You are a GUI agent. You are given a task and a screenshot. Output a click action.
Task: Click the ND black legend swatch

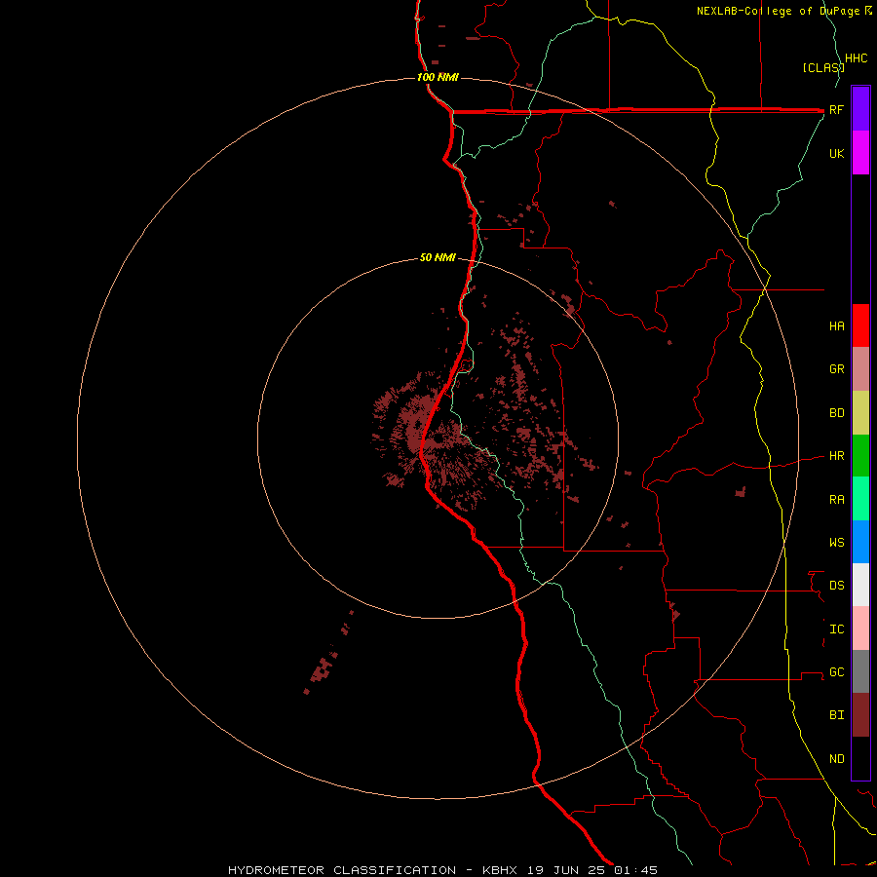tap(860, 758)
